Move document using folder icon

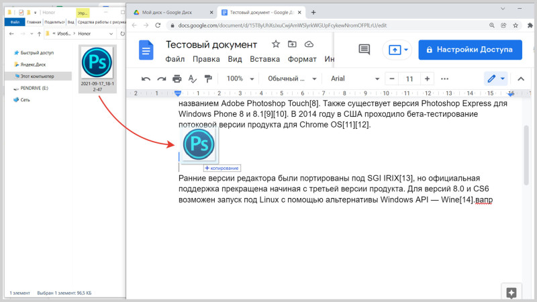292,44
